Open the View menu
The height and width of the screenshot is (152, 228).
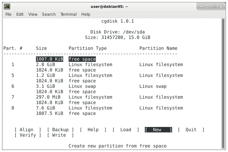point(33,14)
